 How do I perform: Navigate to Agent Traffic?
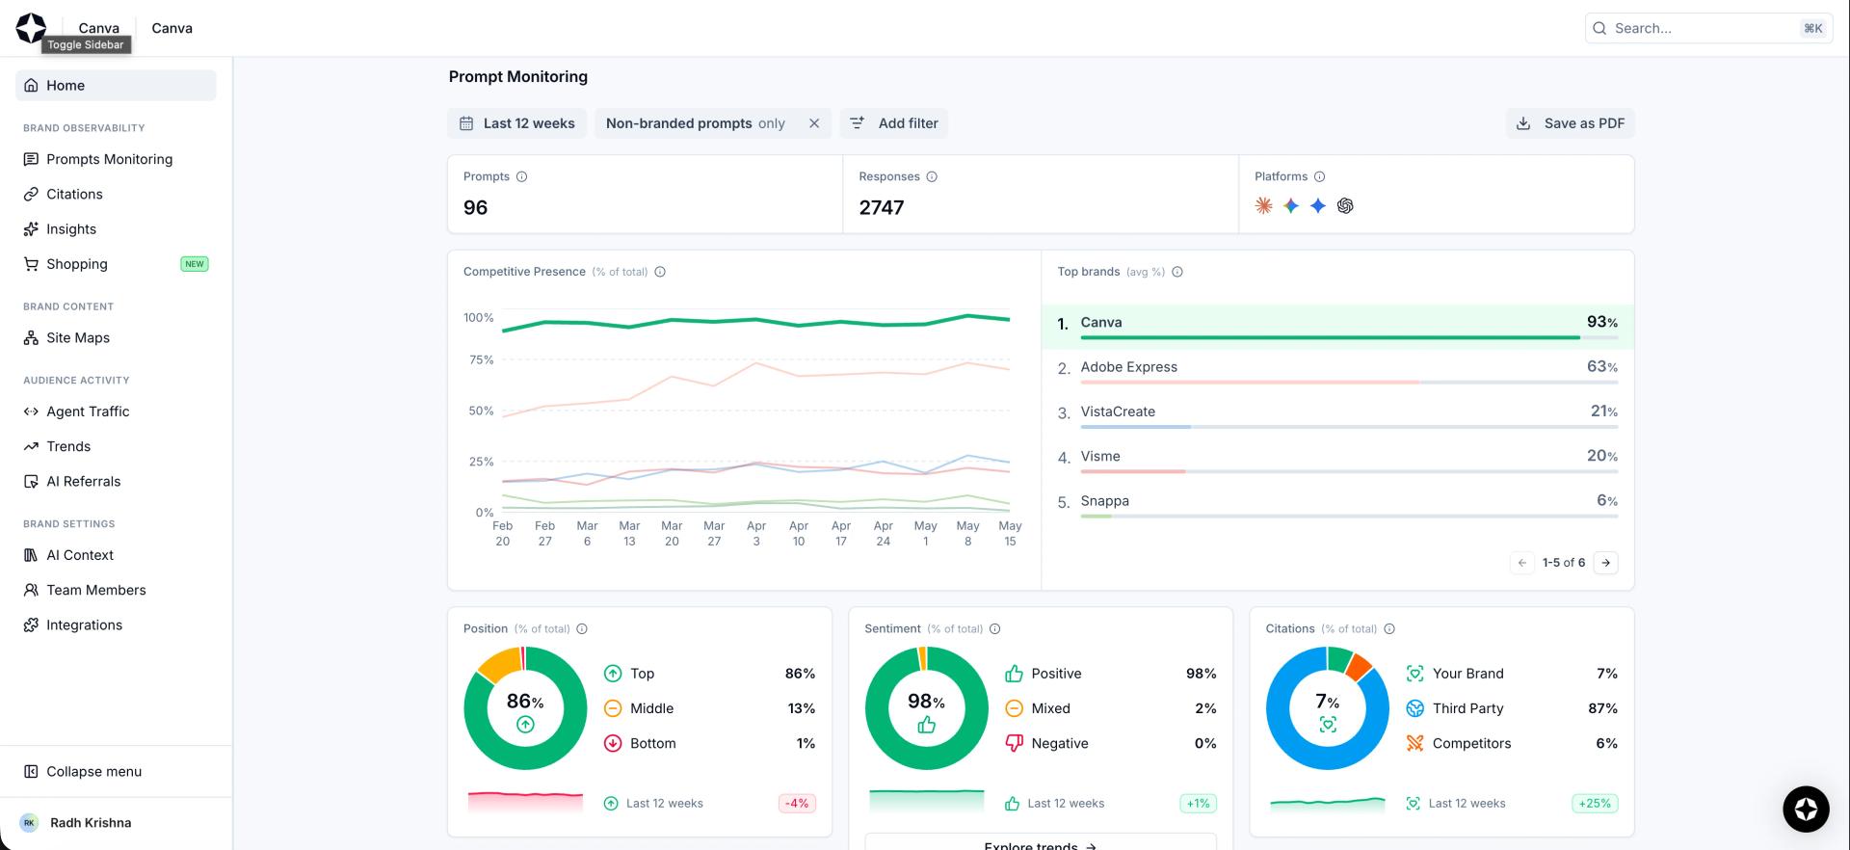(116, 412)
